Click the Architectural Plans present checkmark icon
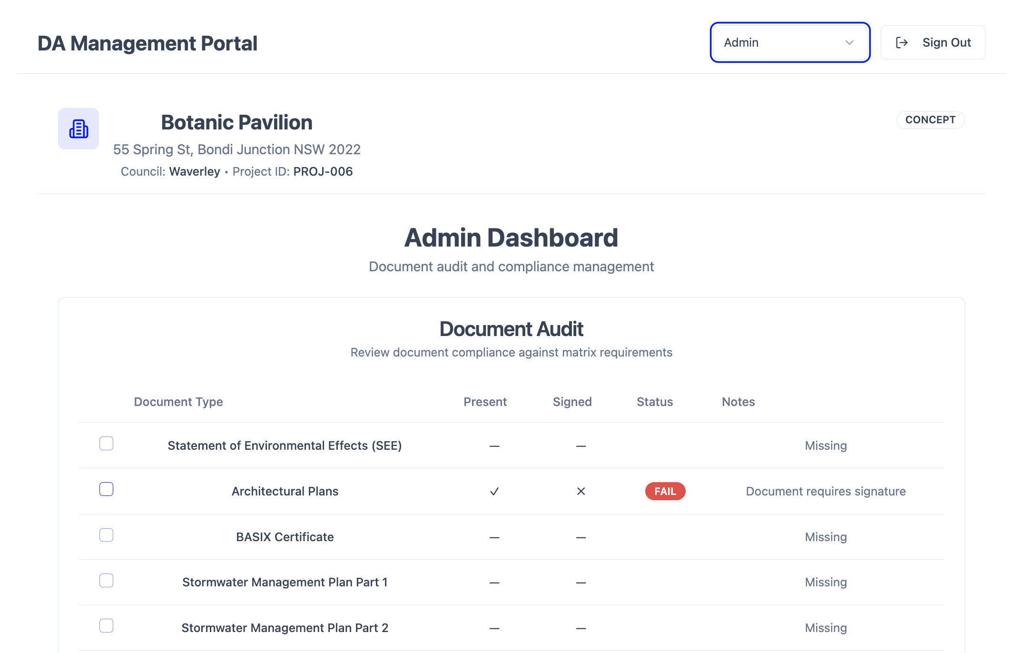 point(494,491)
